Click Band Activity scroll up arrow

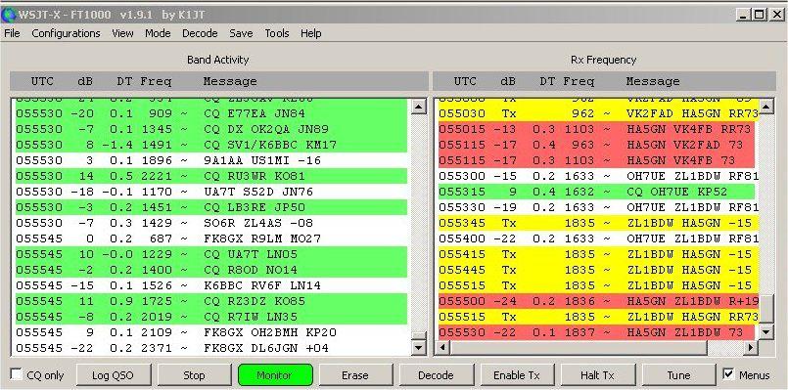[x=419, y=106]
